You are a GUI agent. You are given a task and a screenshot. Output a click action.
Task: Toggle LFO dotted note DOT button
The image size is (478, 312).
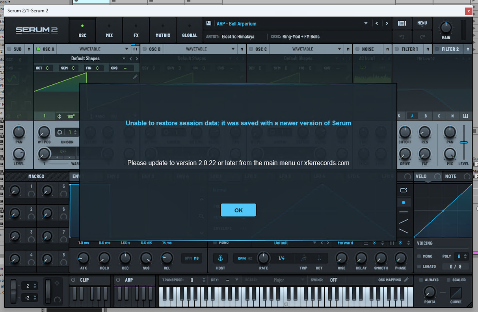[319, 258]
